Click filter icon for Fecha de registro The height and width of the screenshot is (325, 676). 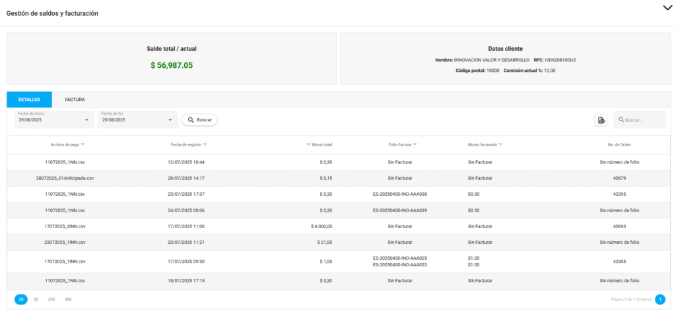click(x=205, y=144)
